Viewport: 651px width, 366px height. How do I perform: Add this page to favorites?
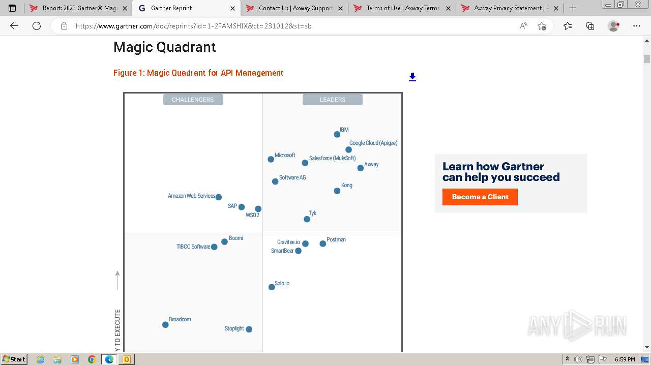542,26
